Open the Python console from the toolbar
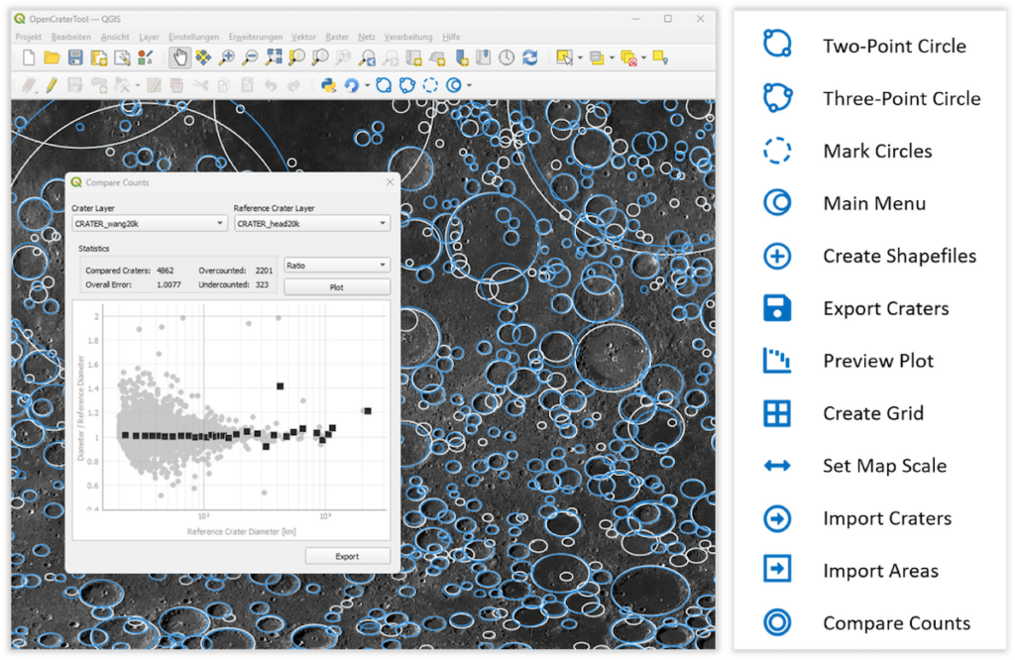The width and height of the screenshot is (1015, 660). click(329, 85)
